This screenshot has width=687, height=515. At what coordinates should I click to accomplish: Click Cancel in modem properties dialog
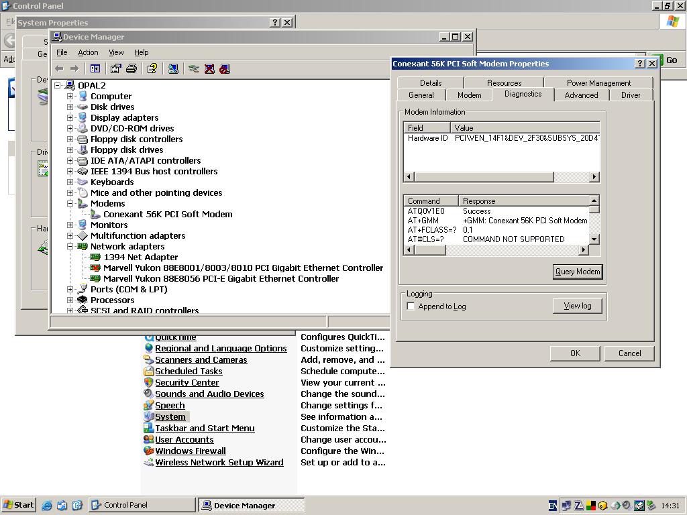[x=629, y=353]
